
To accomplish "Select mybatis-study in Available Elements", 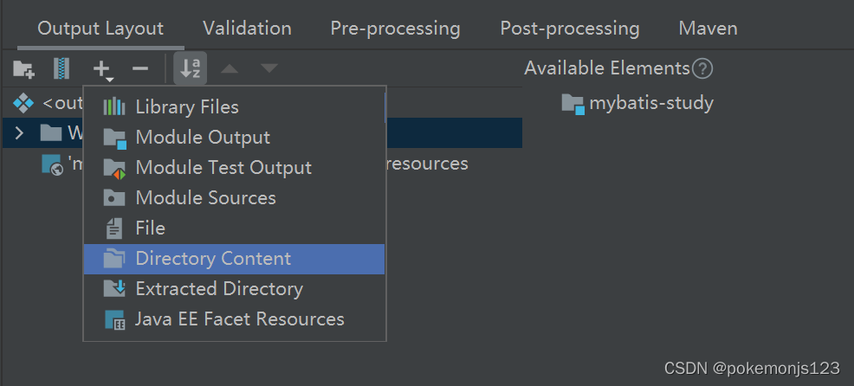I will coord(650,103).
